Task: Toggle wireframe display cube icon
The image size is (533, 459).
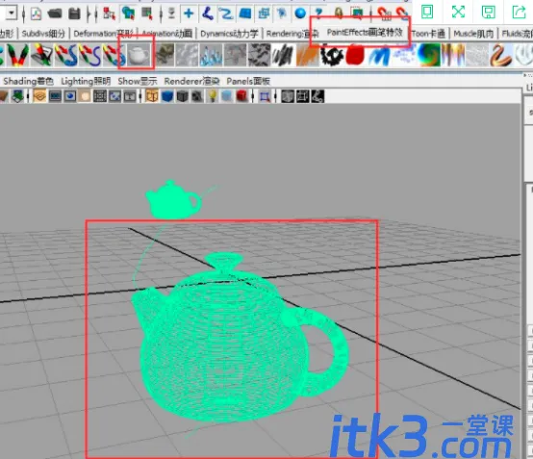Action: coord(152,96)
